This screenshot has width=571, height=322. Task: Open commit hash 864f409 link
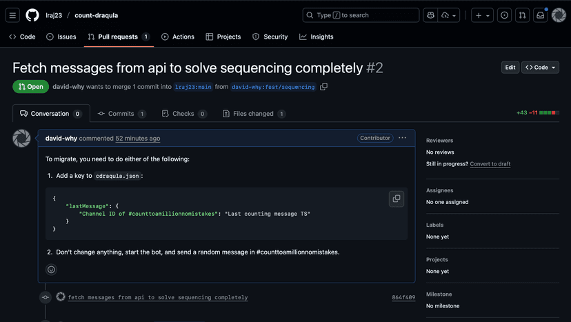(x=403, y=298)
